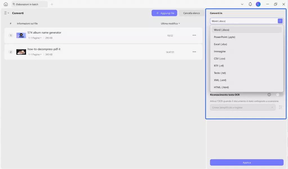Viewport: 288px width, 169px height.
Task: Choose Excel (.xlsx) format
Action: click(x=247, y=44)
